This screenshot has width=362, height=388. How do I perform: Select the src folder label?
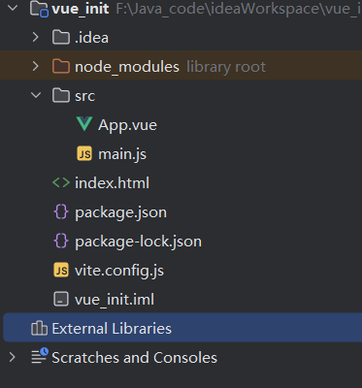coord(85,96)
